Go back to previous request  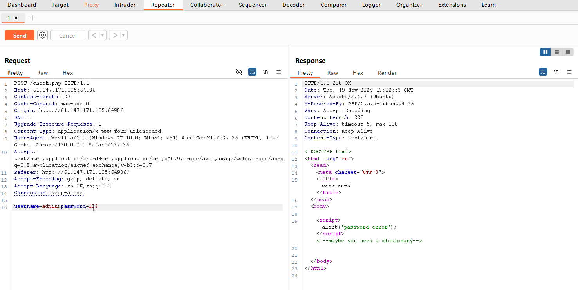coord(94,35)
